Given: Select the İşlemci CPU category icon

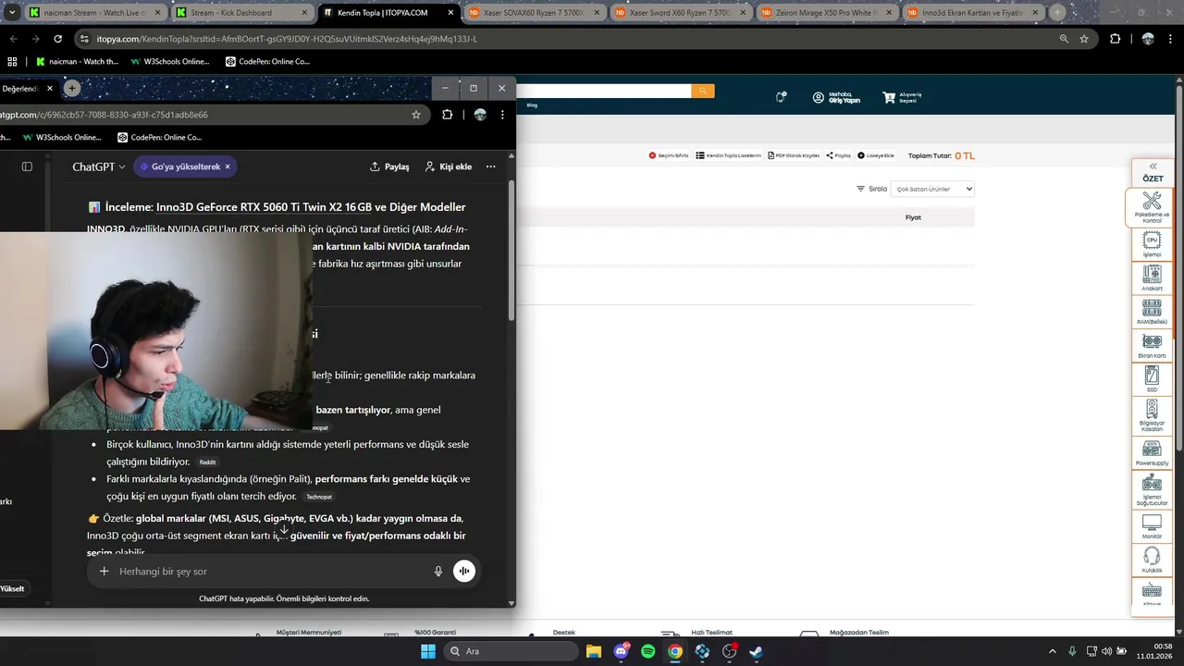Looking at the screenshot, I should (1152, 244).
